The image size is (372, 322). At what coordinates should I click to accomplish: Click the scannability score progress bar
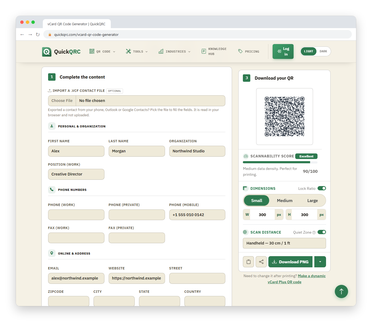pos(280,162)
